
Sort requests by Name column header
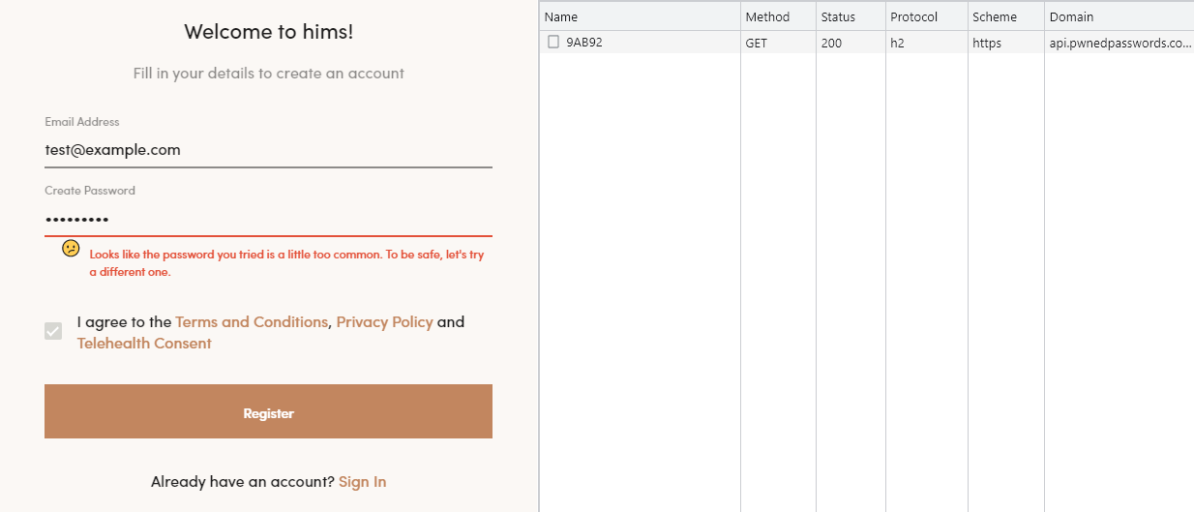(639, 16)
